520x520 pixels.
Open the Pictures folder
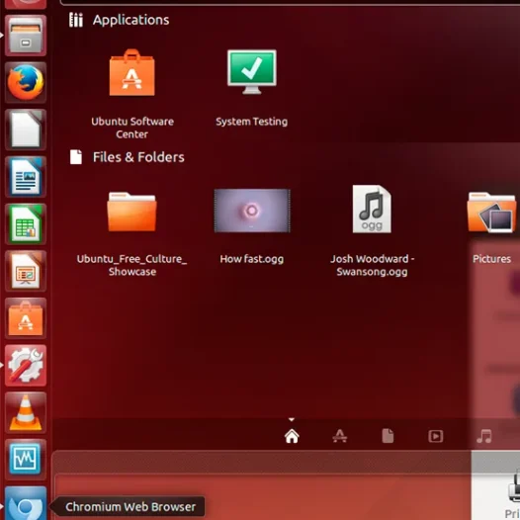point(491,212)
